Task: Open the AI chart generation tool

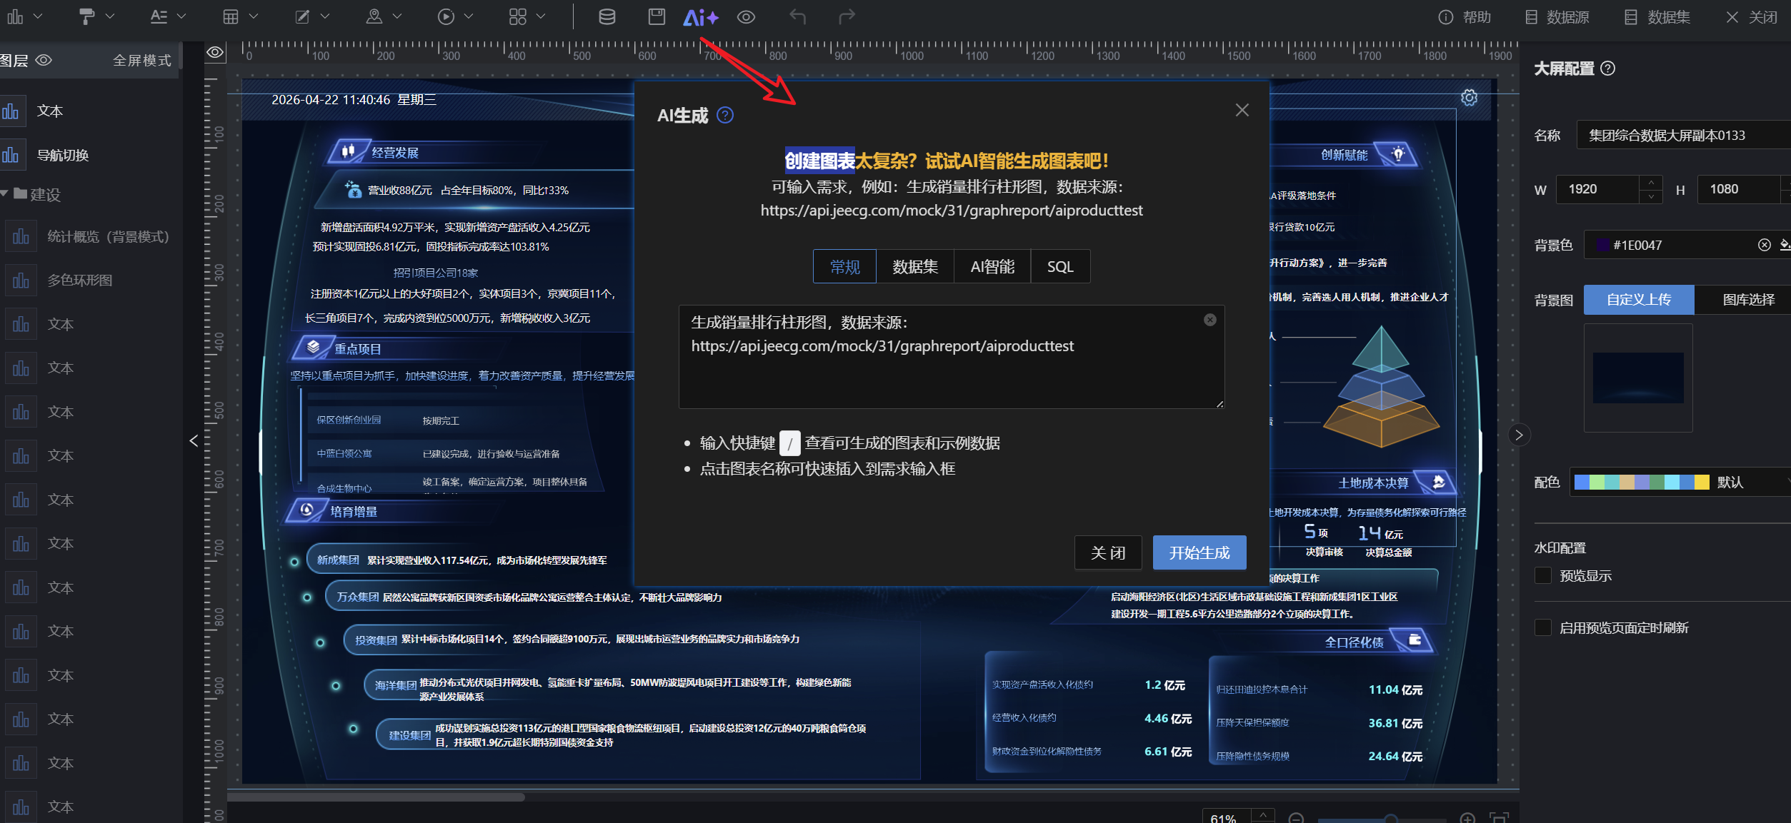Action: 700,16
